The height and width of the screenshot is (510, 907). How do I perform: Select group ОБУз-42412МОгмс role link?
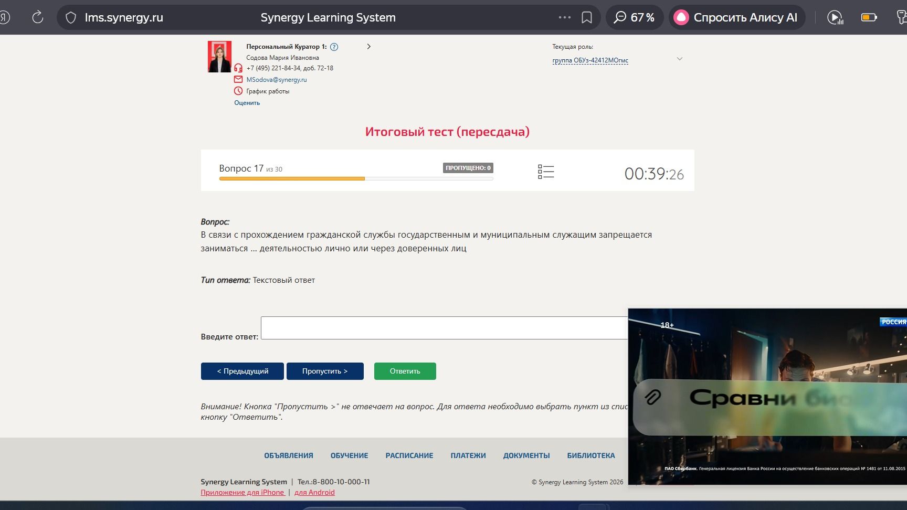(x=590, y=60)
